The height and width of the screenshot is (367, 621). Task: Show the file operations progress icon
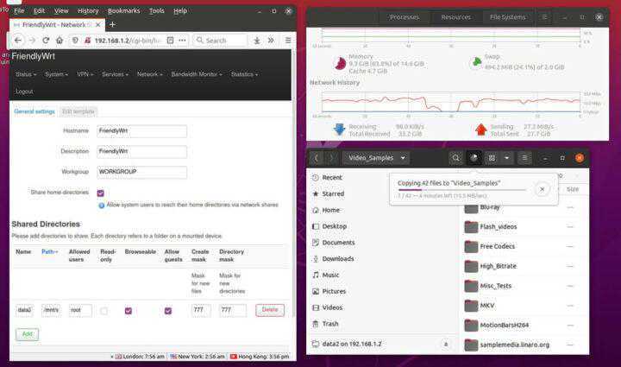474,158
